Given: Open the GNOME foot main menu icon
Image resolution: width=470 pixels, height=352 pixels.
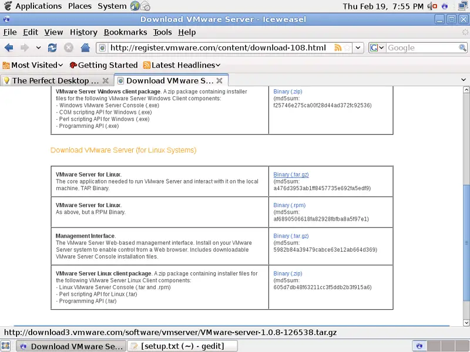Looking at the screenshot, I should [x=8, y=6].
